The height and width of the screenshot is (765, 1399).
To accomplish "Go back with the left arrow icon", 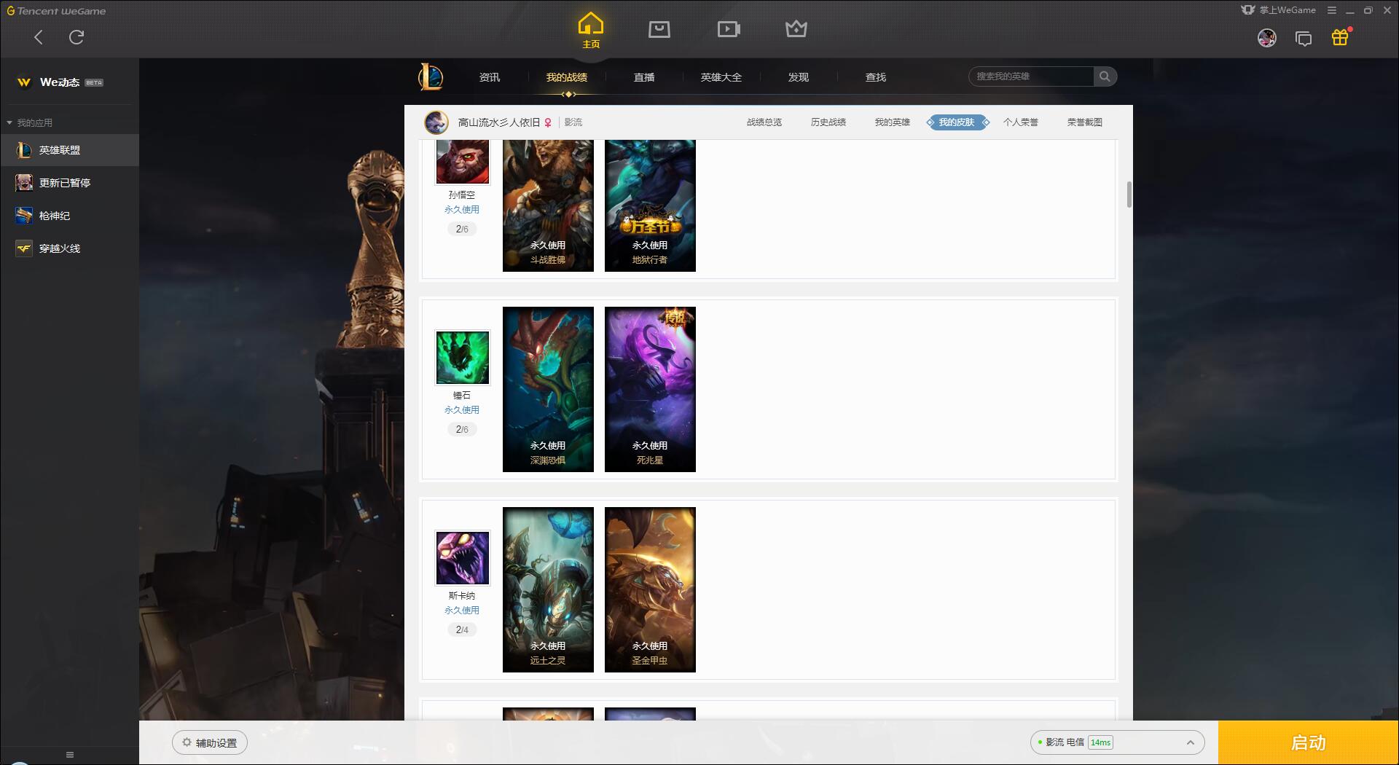I will (x=39, y=37).
